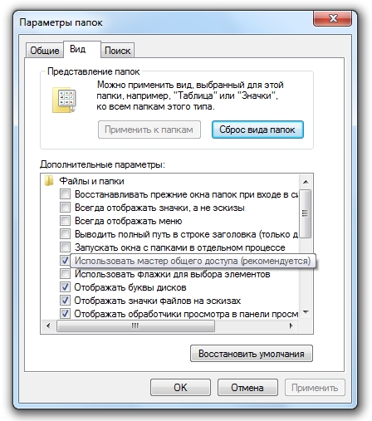Enable Выводить полный путь в строке заголовка
Screen dimensions: 372x421
(x=65, y=234)
